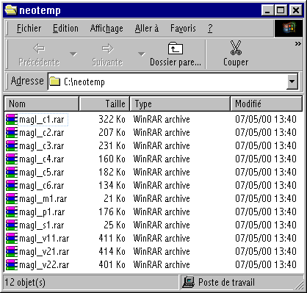This screenshot has width=307, height=293.
Task: Click the magl_c1.rar archive icon
Action: (x=12, y=120)
